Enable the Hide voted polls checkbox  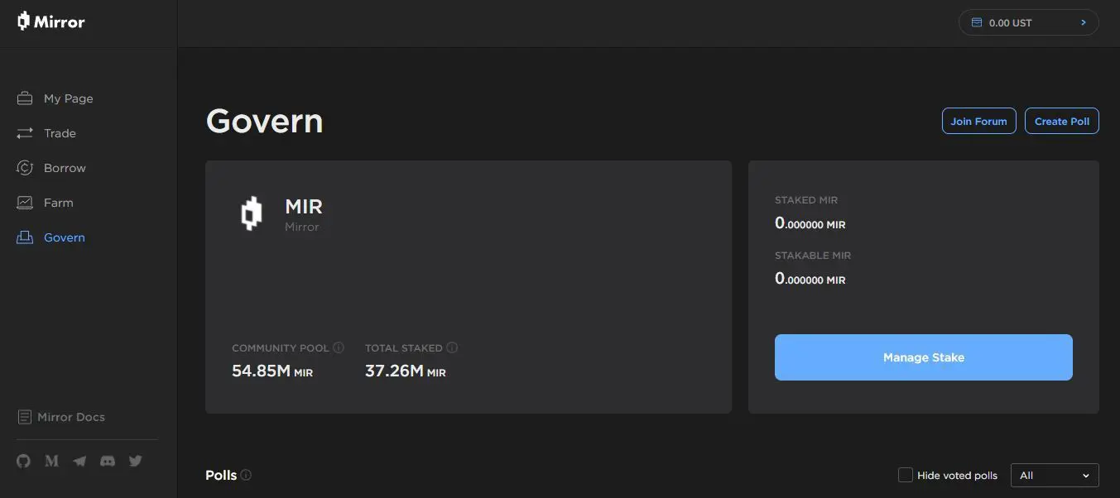(x=906, y=475)
